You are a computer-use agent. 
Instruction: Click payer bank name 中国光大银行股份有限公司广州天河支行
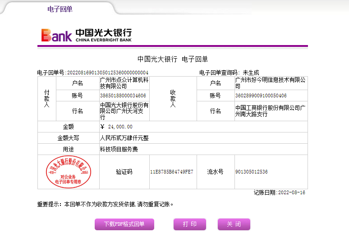pos(124,111)
